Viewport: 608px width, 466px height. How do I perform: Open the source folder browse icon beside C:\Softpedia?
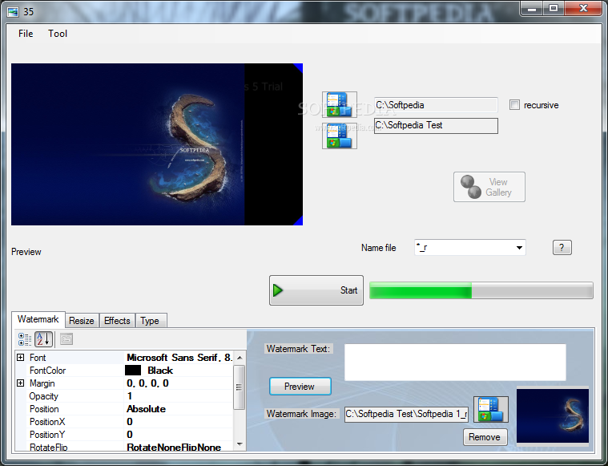[340, 104]
